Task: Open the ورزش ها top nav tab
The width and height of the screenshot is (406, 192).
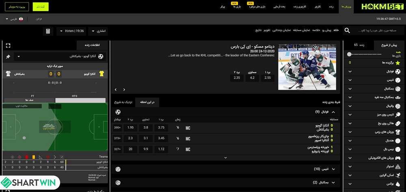Action: (x=346, y=7)
